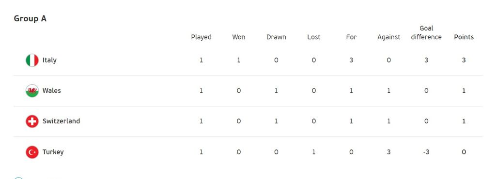Click the Italy flag icon
This screenshot has width=496, height=179.
click(32, 60)
